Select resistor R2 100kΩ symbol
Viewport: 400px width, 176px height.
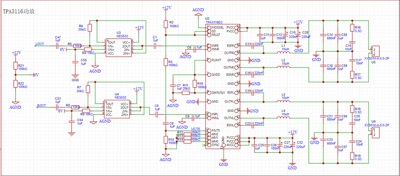point(166,24)
